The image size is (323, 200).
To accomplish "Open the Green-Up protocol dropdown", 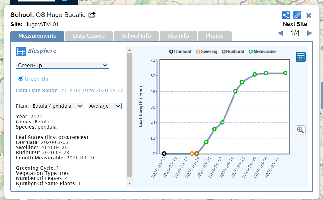I will (x=62, y=66).
